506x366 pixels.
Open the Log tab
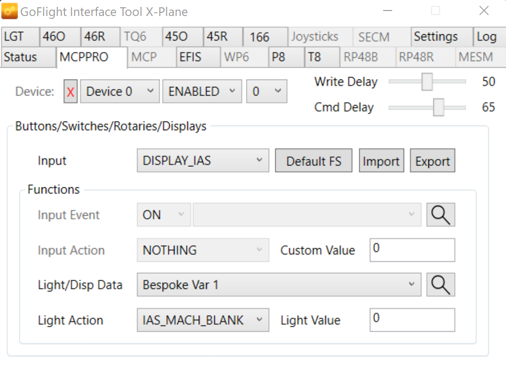point(489,37)
